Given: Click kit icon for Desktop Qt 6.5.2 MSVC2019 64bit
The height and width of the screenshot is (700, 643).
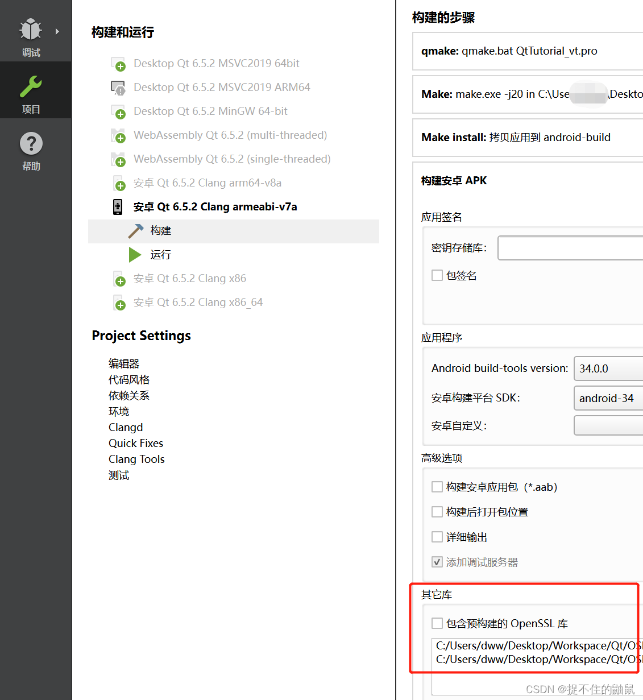Looking at the screenshot, I should click(x=118, y=64).
